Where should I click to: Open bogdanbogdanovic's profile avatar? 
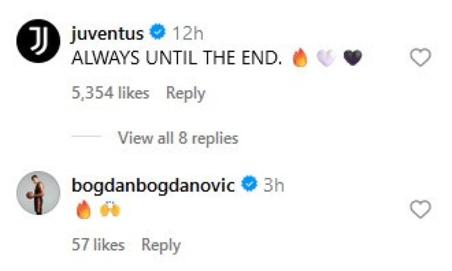click(x=39, y=193)
